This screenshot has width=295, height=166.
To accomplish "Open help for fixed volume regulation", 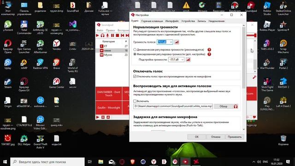I will click(x=209, y=54).
